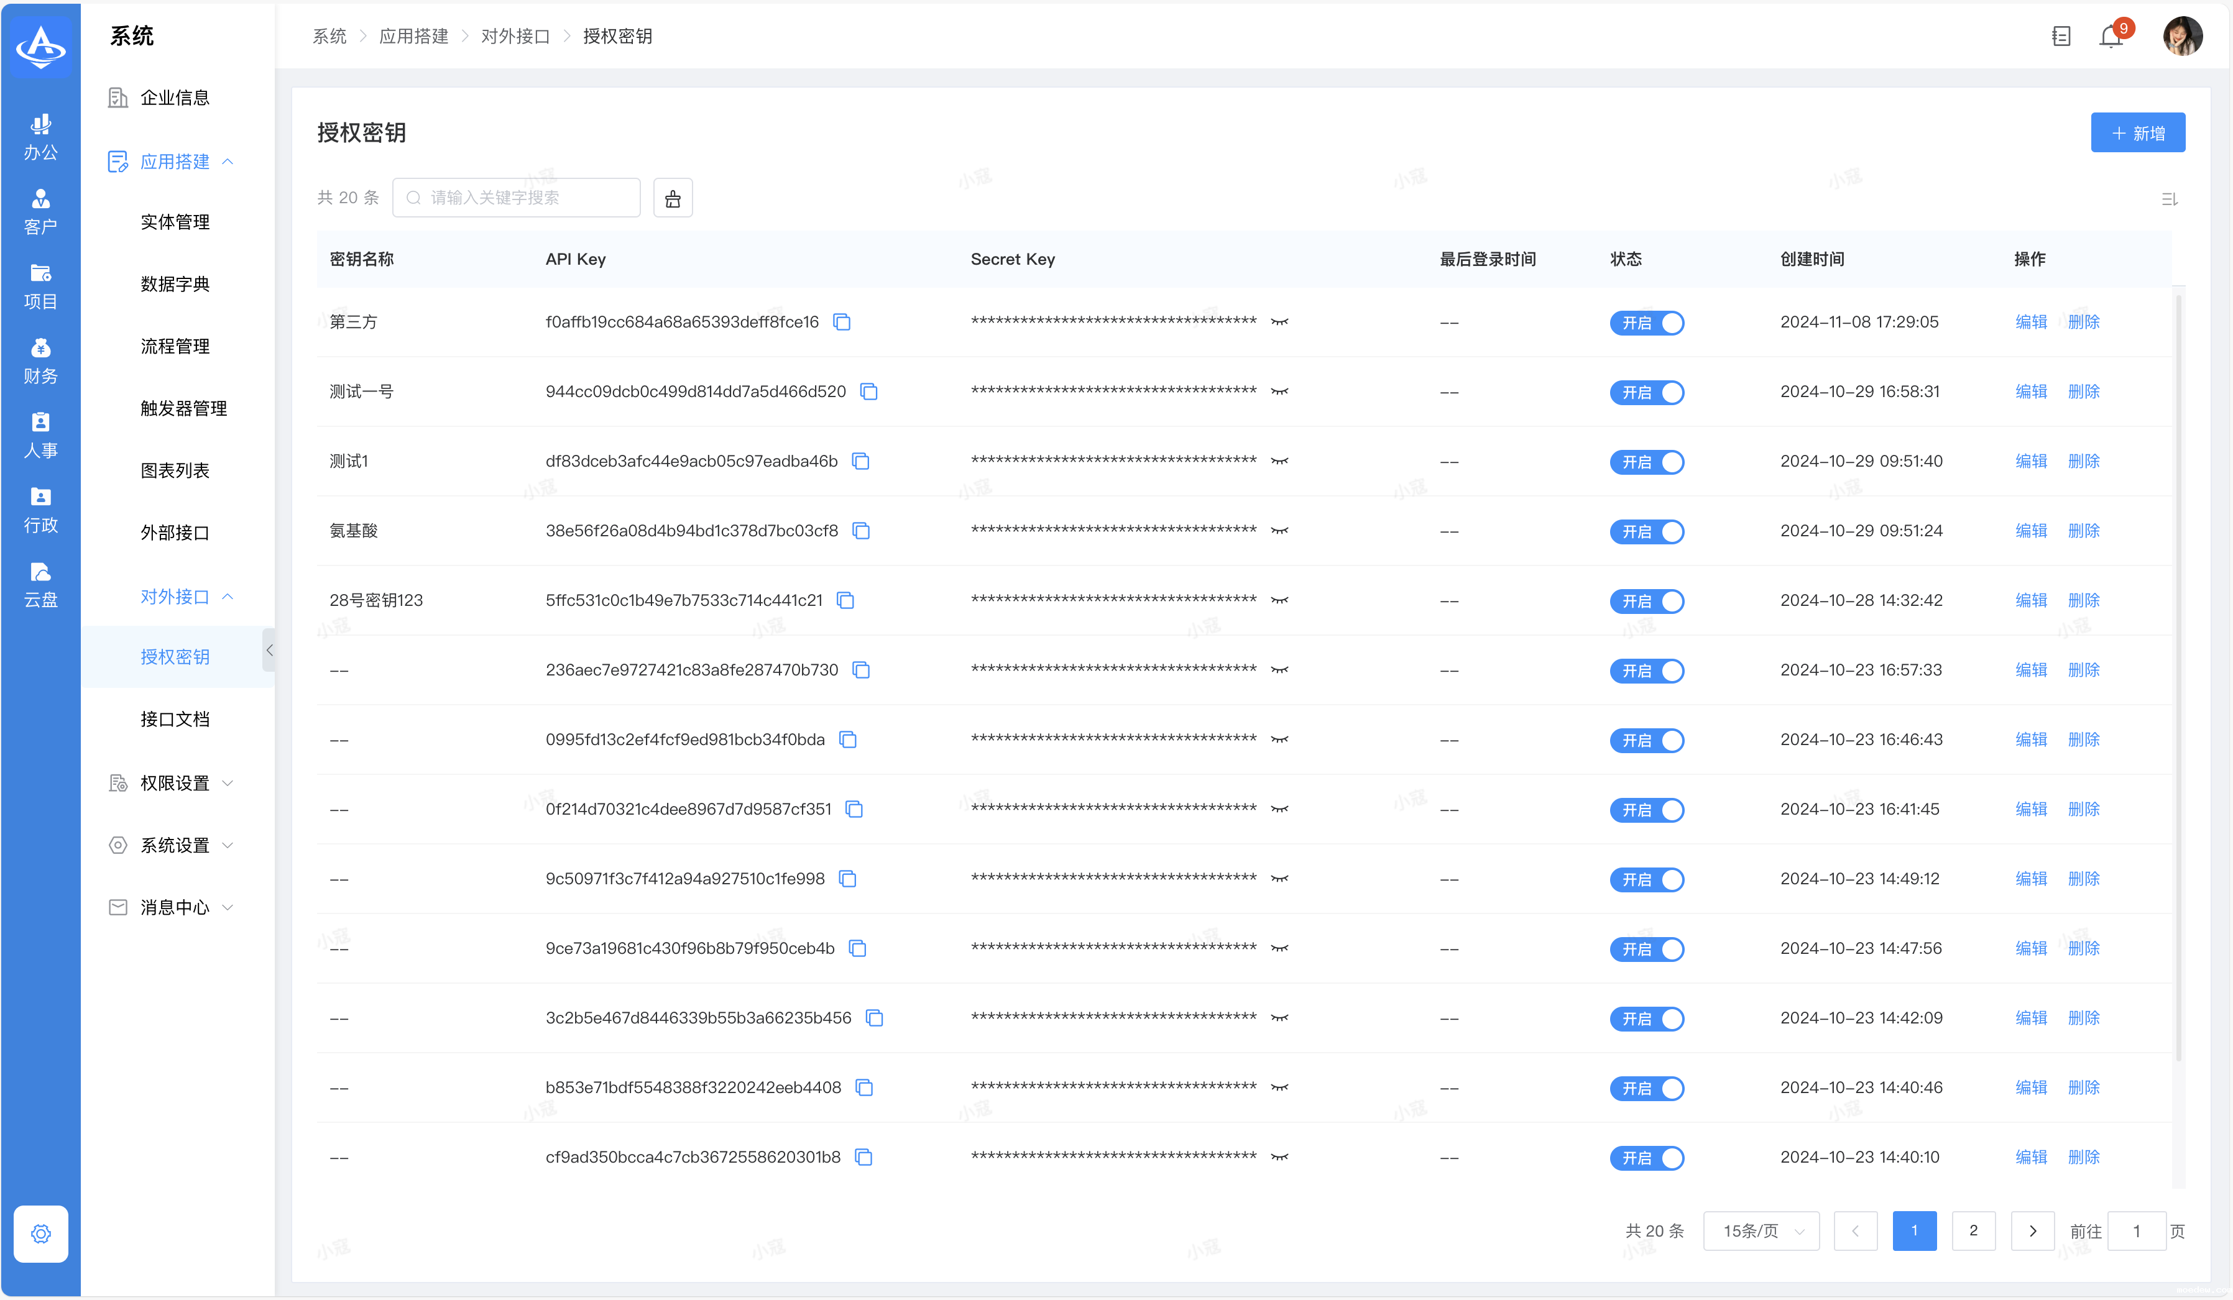This screenshot has height=1300, width=2233.
Task: Click the gear settings button at bottom left
Action: point(41,1234)
